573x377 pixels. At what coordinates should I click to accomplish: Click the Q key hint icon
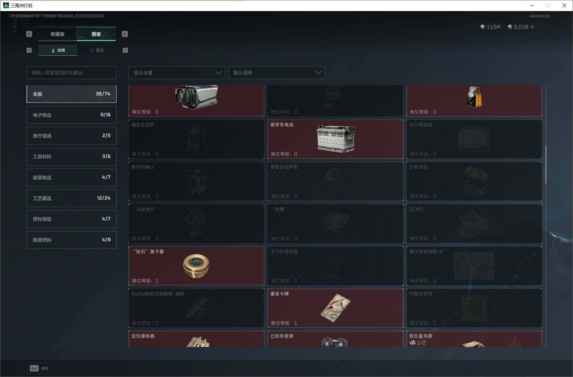(x=29, y=34)
